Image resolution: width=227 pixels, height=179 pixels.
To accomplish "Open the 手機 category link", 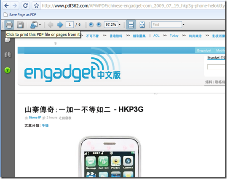I will click(45, 126).
